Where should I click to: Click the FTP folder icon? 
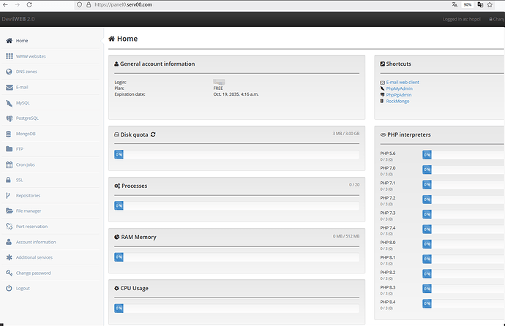9,149
